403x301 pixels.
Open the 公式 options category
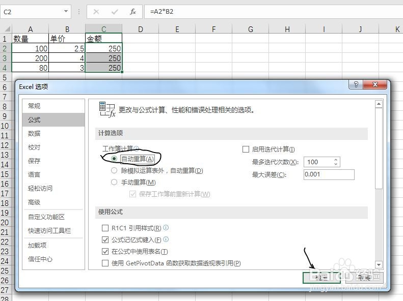53,119
